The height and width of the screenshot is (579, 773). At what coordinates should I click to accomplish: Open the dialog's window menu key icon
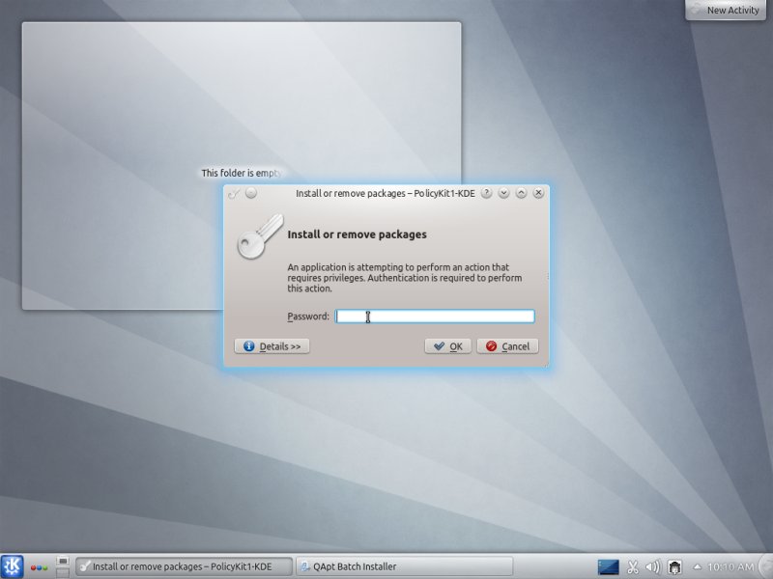234,194
